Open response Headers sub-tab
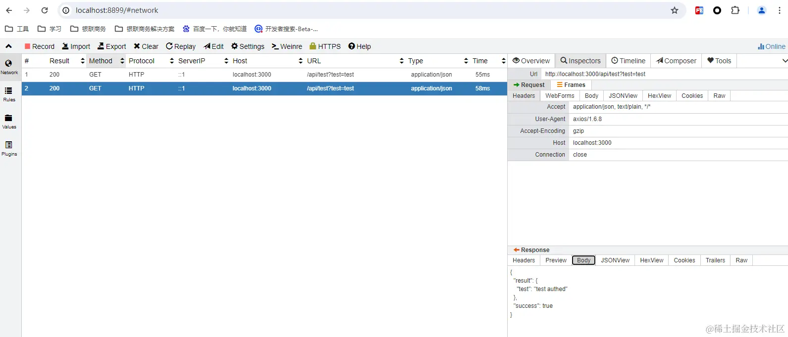Viewport: 788px width, 337px height. (x=524, y=260)
